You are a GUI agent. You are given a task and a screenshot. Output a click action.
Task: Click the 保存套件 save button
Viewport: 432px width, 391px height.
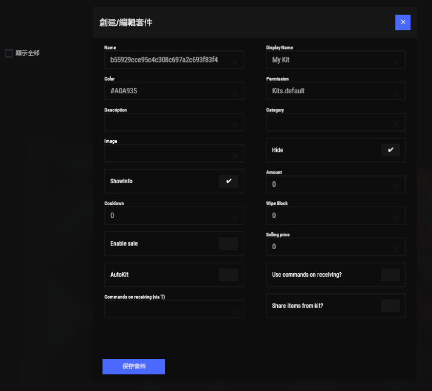(134, 367)
